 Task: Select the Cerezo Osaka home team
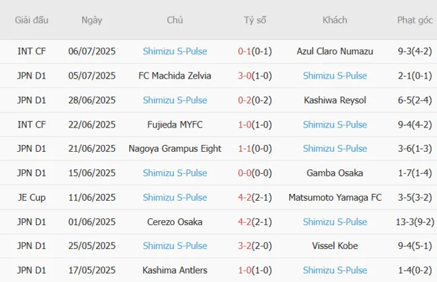[175, 222]
